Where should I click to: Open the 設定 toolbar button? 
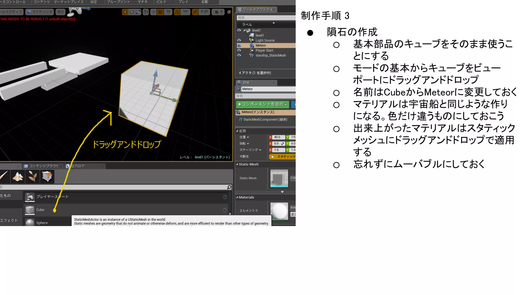pyautogui.click(x=94, y=2)
